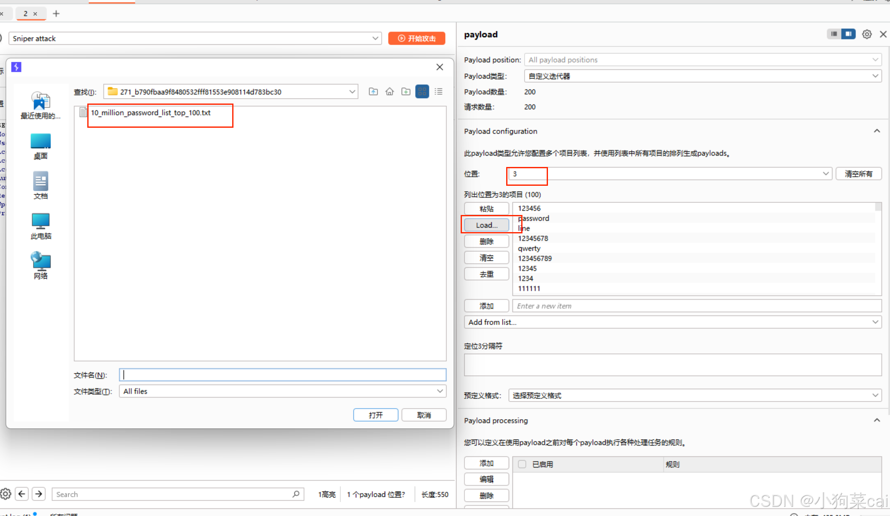Open payload panel settings gear icon
The image size is (890, 516).
pos(867,34)
